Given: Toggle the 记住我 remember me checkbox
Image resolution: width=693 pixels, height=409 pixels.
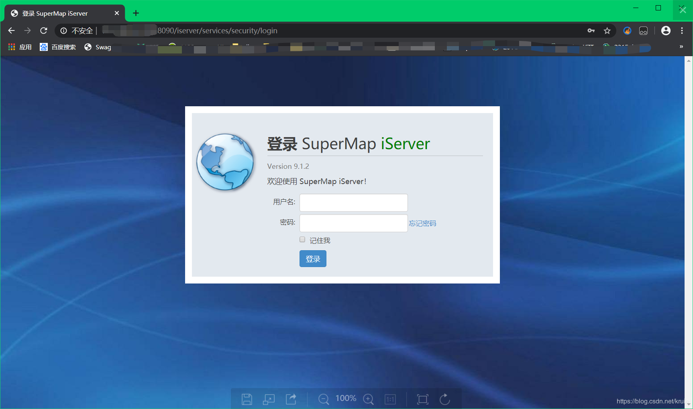Looking at the screenshot, I should (302, 239).
